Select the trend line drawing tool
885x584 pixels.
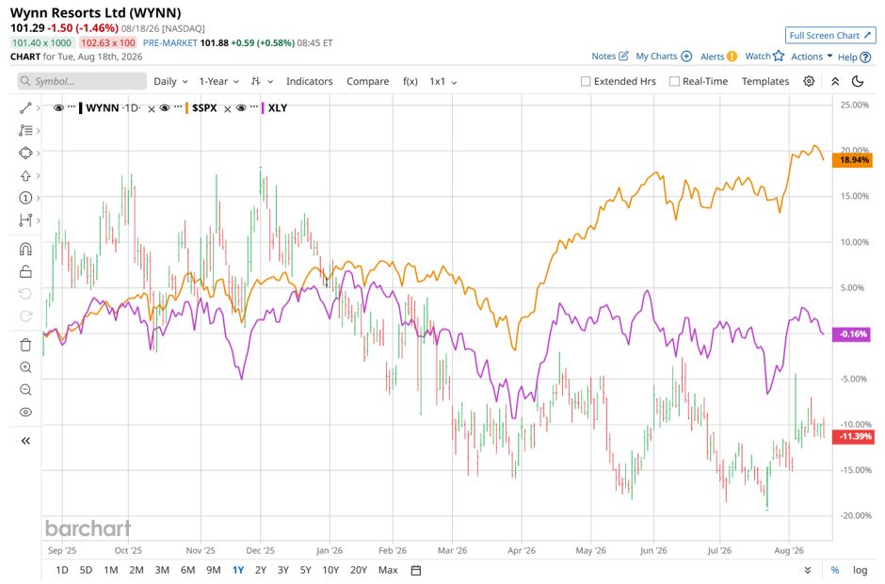tap(25, 108)
